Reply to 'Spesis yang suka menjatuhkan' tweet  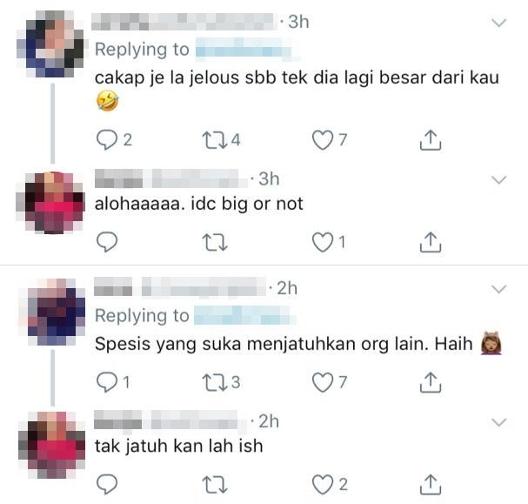(107, 382)
